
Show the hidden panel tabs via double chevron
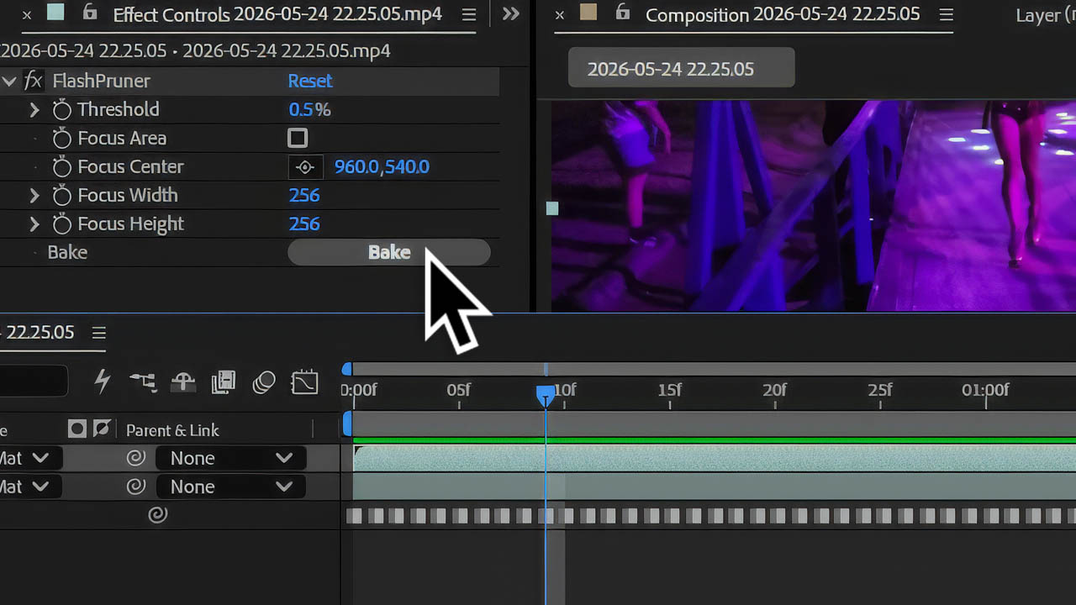click(510, 14)
